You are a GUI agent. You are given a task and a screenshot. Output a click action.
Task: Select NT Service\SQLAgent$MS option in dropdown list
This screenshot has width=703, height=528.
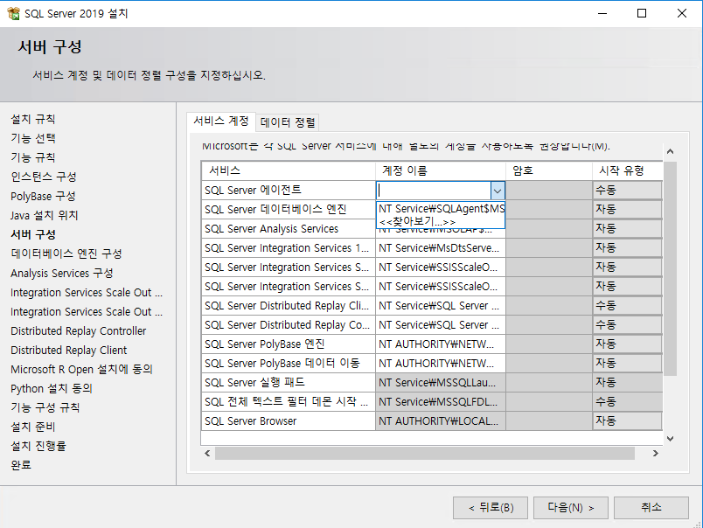(x=442, y=208)
